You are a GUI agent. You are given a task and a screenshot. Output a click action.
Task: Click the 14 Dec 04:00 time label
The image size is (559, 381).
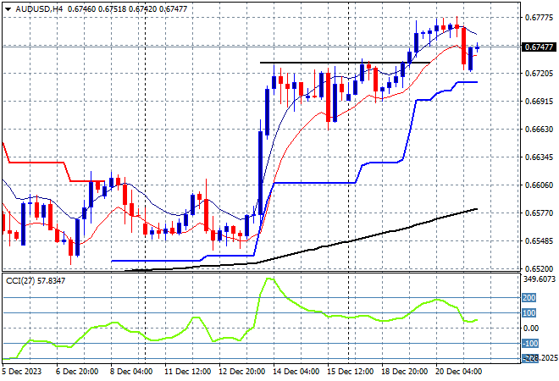tap(296, 372)
